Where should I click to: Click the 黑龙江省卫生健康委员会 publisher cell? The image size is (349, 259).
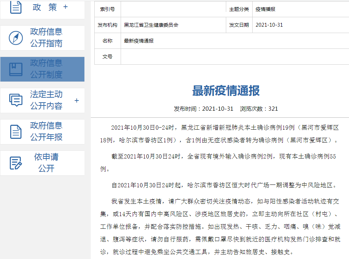coord(151,25)
